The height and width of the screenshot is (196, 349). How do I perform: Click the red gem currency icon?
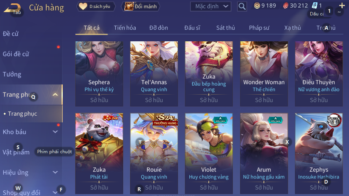(x=286, y=6)
